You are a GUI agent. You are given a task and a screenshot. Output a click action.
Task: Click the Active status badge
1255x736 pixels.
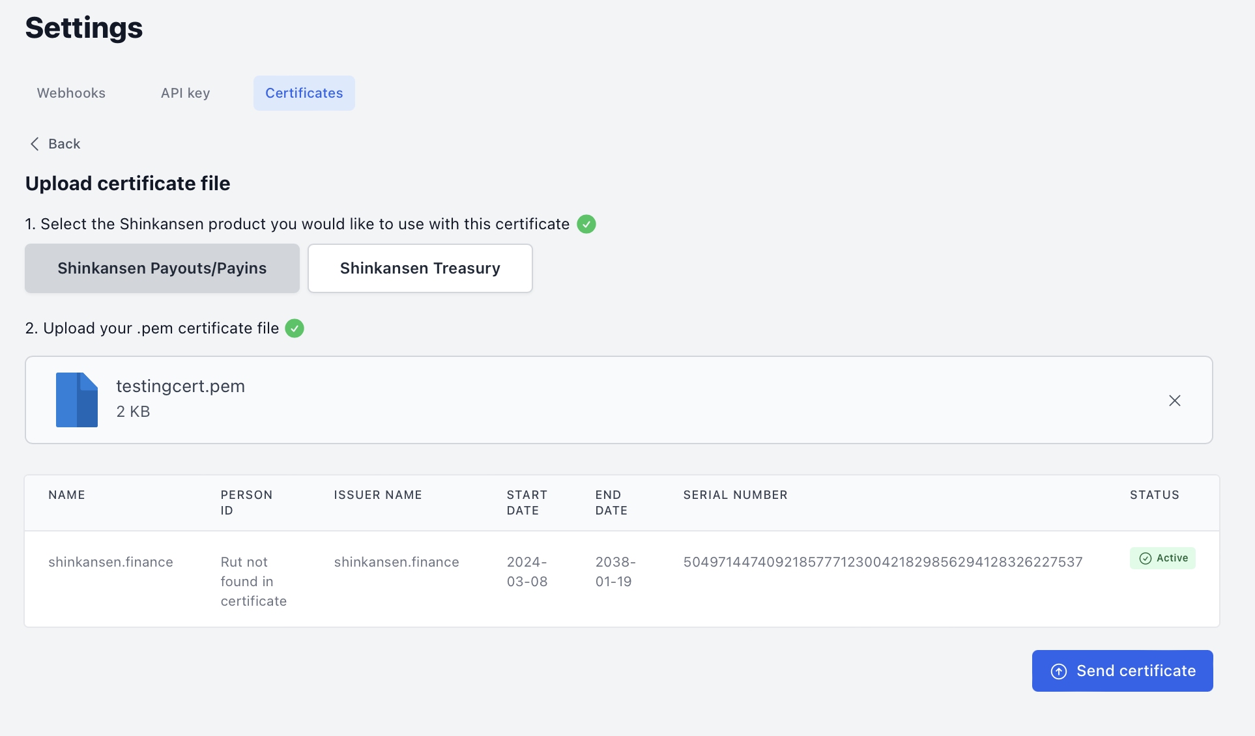point(1162,558)
